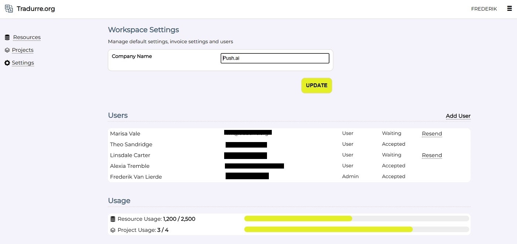The image size is (517, 244).
Task: Click the Tradurre.org translate logo icon
Action: tap(9, 8)
